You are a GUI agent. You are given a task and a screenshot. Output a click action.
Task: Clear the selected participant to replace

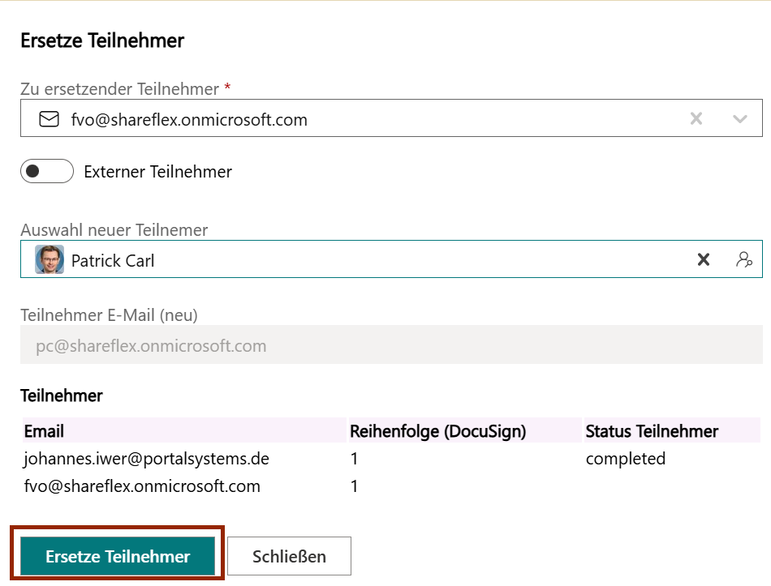tap(696, 119)
